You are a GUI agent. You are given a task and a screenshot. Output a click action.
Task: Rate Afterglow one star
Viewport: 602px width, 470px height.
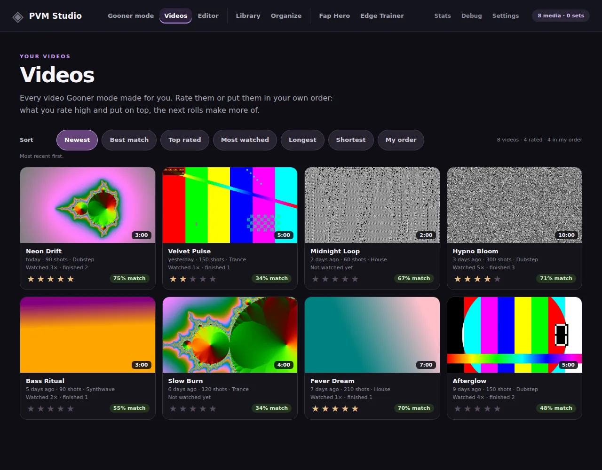click(x=458, y=408)
